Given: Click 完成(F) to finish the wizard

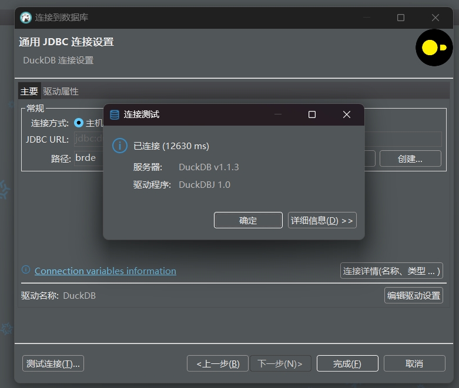Looking at the screenshot, I should (347, 364).
